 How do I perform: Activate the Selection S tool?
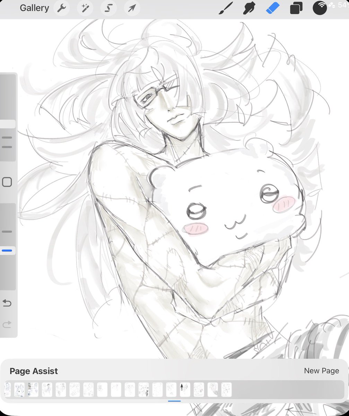point(108,8)
